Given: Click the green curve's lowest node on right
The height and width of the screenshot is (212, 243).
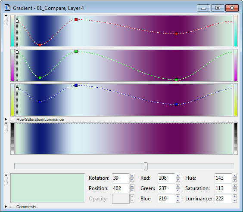Looking at the screenshot, I should point(176,80).
